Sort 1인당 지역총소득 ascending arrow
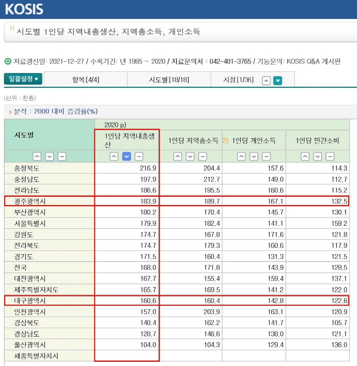This screenshot has height=366, width=357. click(x=178, y=156)
